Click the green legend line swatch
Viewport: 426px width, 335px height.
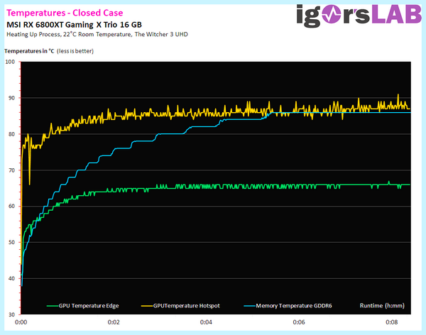53,306
